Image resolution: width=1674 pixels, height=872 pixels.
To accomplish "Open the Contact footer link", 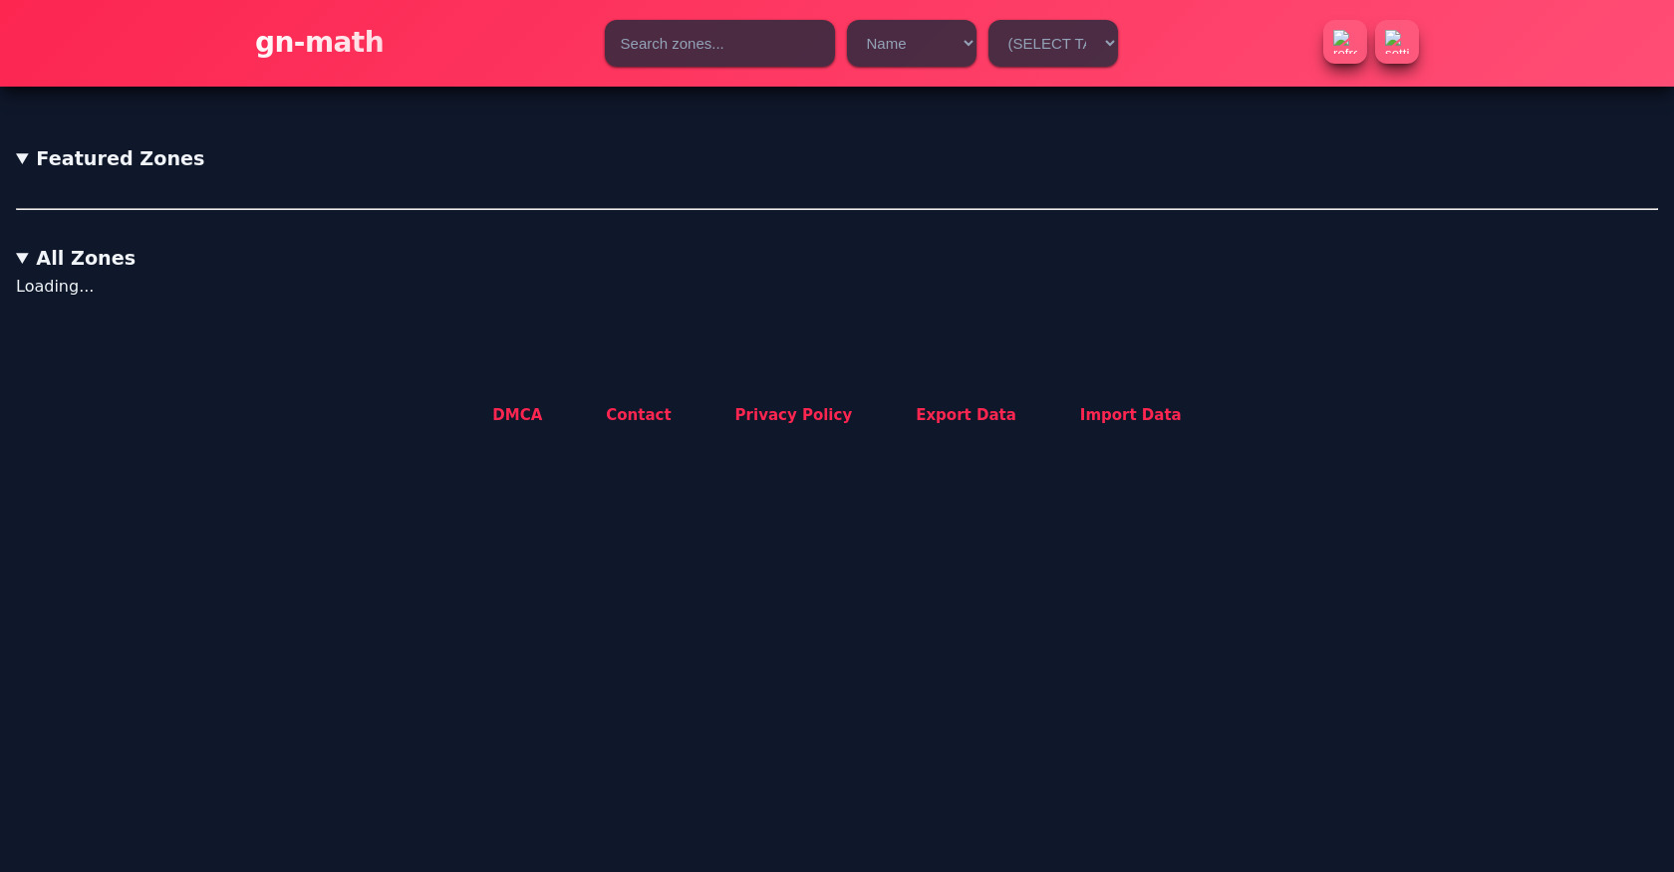I will (x=638, y=415).
